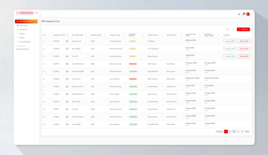268x155 pixels.
Task: Click the Add User button
Action: (x=243, y=29)
